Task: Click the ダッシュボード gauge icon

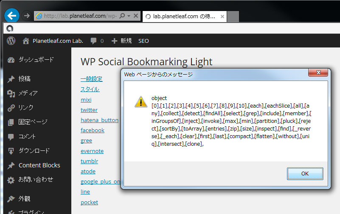Action: [x=11, y=60]
